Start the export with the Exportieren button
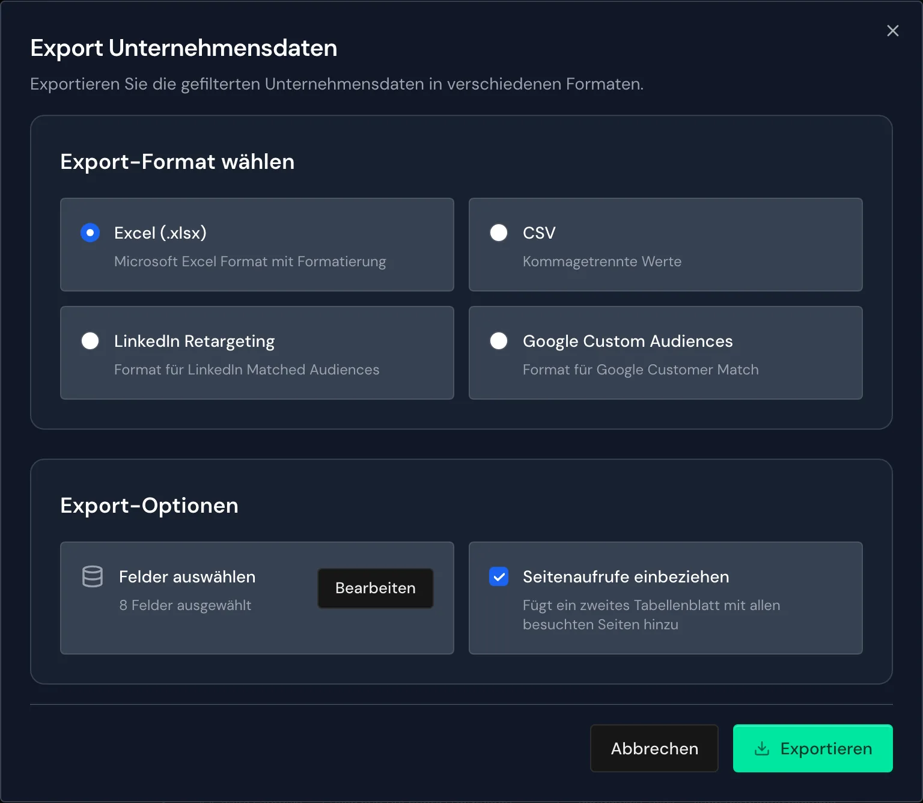 tap(813, 748)
